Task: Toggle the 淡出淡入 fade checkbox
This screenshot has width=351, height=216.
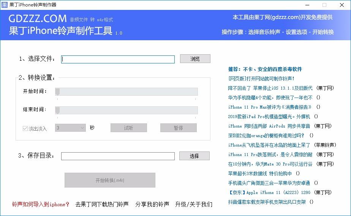Action: pos(25,128)
